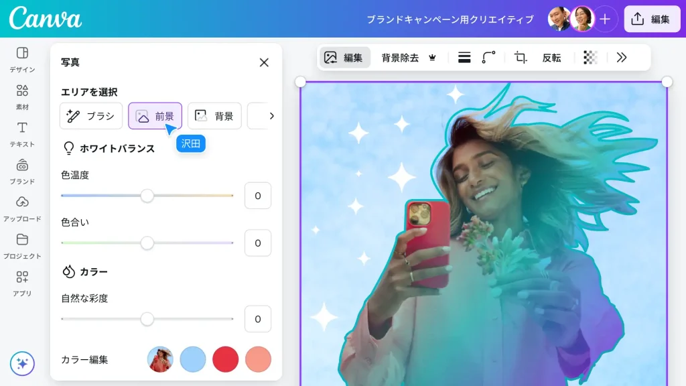Viewport: 686px width, 386px height.
Task: Expand more toolbar options double chevron
Action: tap(622, 58)
